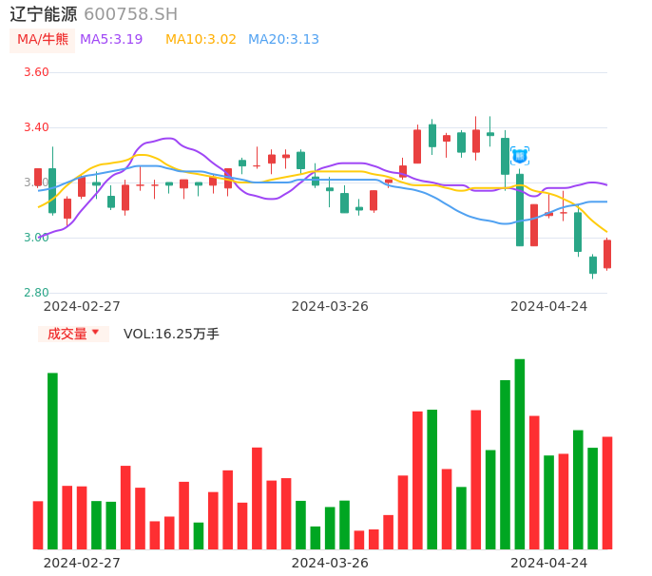
Task: Click the stock code 600758.SH
Action: pyautogui.click(x=130, y=14)
